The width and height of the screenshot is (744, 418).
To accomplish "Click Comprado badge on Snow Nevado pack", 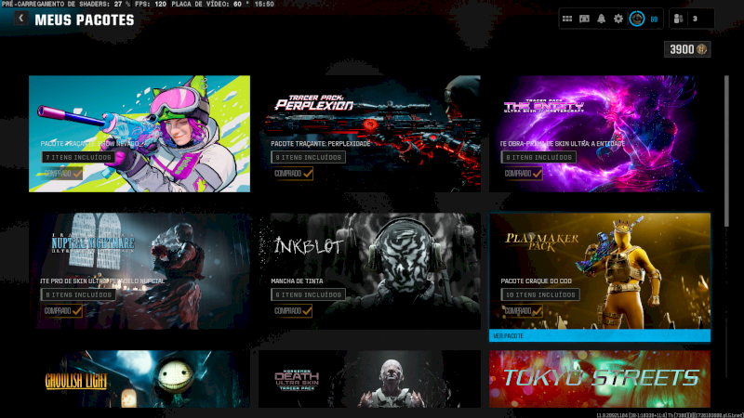I will point(62,174).
